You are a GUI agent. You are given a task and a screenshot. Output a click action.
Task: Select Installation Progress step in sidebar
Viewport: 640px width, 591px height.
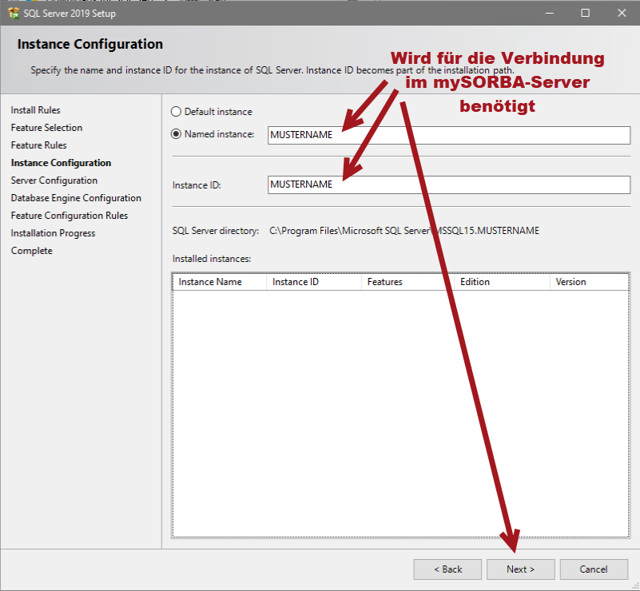53,233
